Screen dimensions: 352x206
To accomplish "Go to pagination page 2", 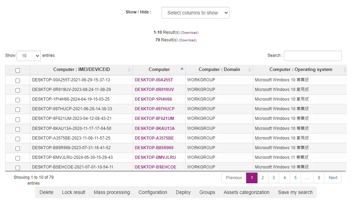I will [x=263, y=178].
